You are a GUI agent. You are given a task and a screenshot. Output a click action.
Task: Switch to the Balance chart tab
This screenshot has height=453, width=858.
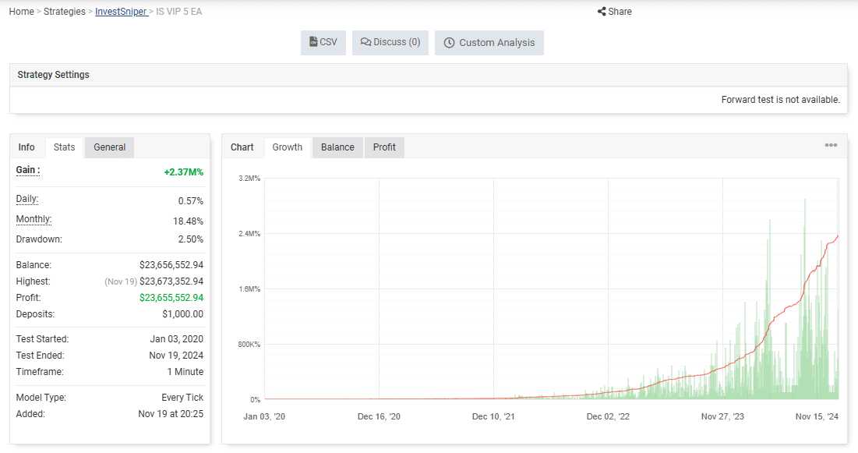[x=337, y=147]
